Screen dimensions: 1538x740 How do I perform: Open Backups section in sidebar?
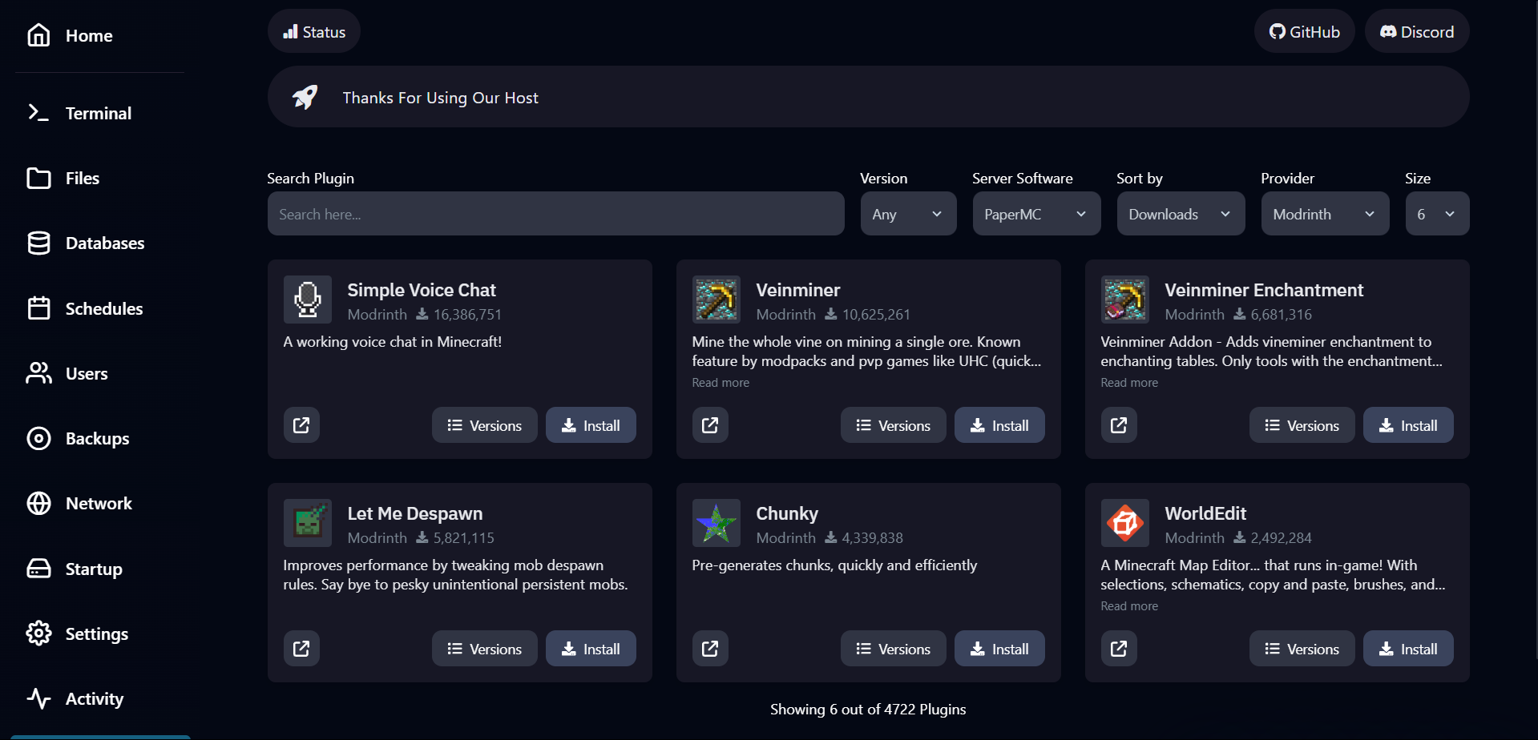pyautogui.click(x=97, y=439)
